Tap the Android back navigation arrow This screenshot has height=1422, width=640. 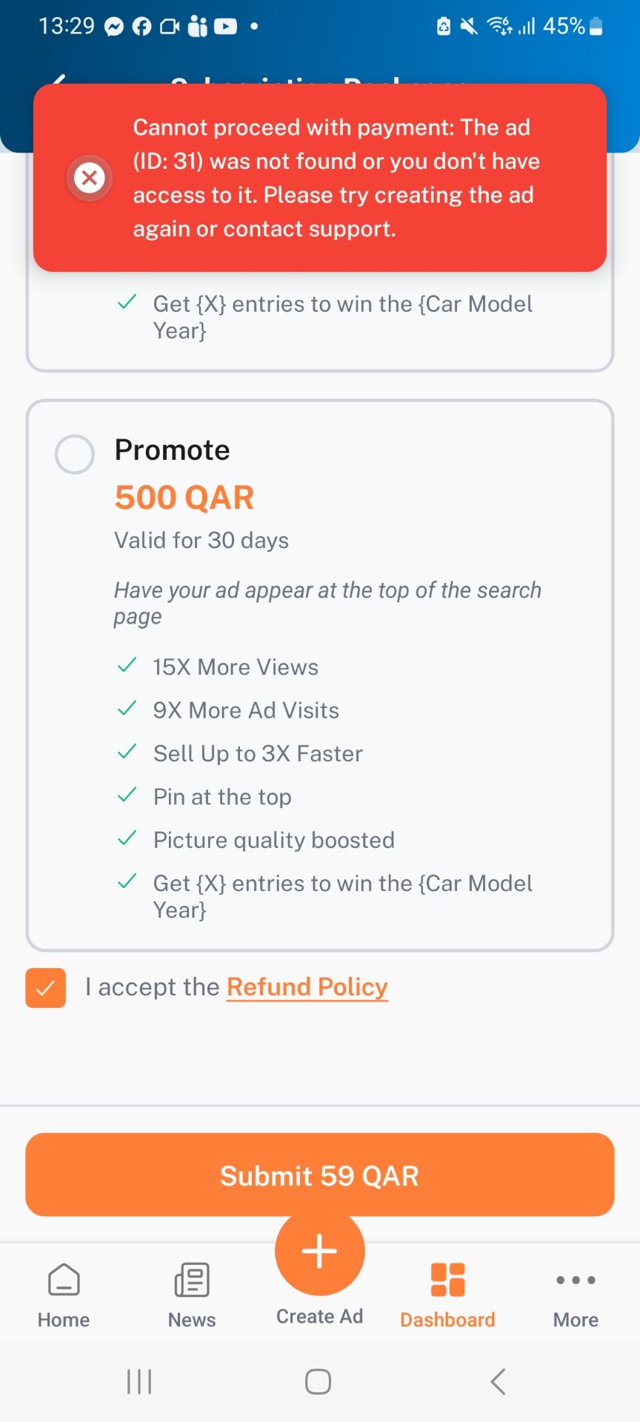point(499,1381)
